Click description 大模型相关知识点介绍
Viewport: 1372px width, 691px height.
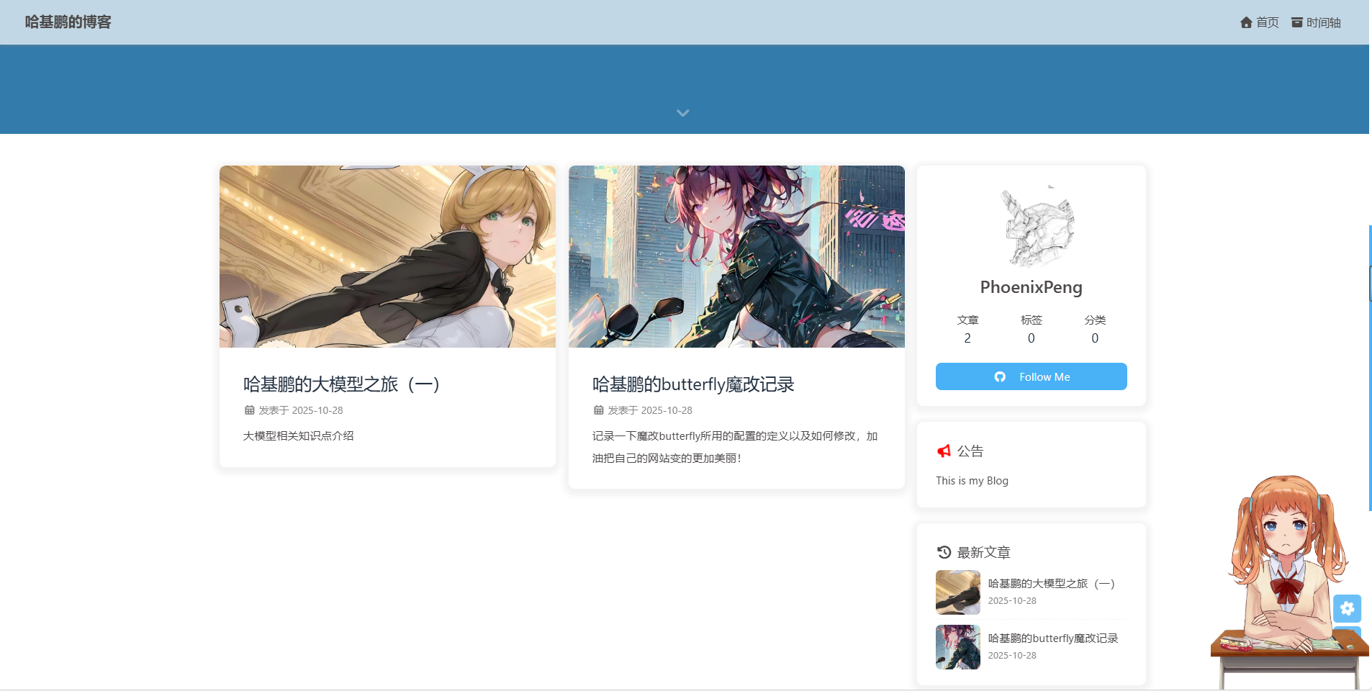pyautogui.click(x=299, y=436)
